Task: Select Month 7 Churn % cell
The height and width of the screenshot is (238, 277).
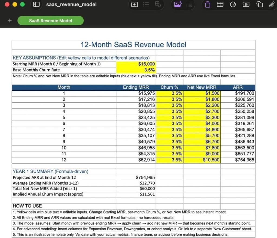Action: [170, 130]
